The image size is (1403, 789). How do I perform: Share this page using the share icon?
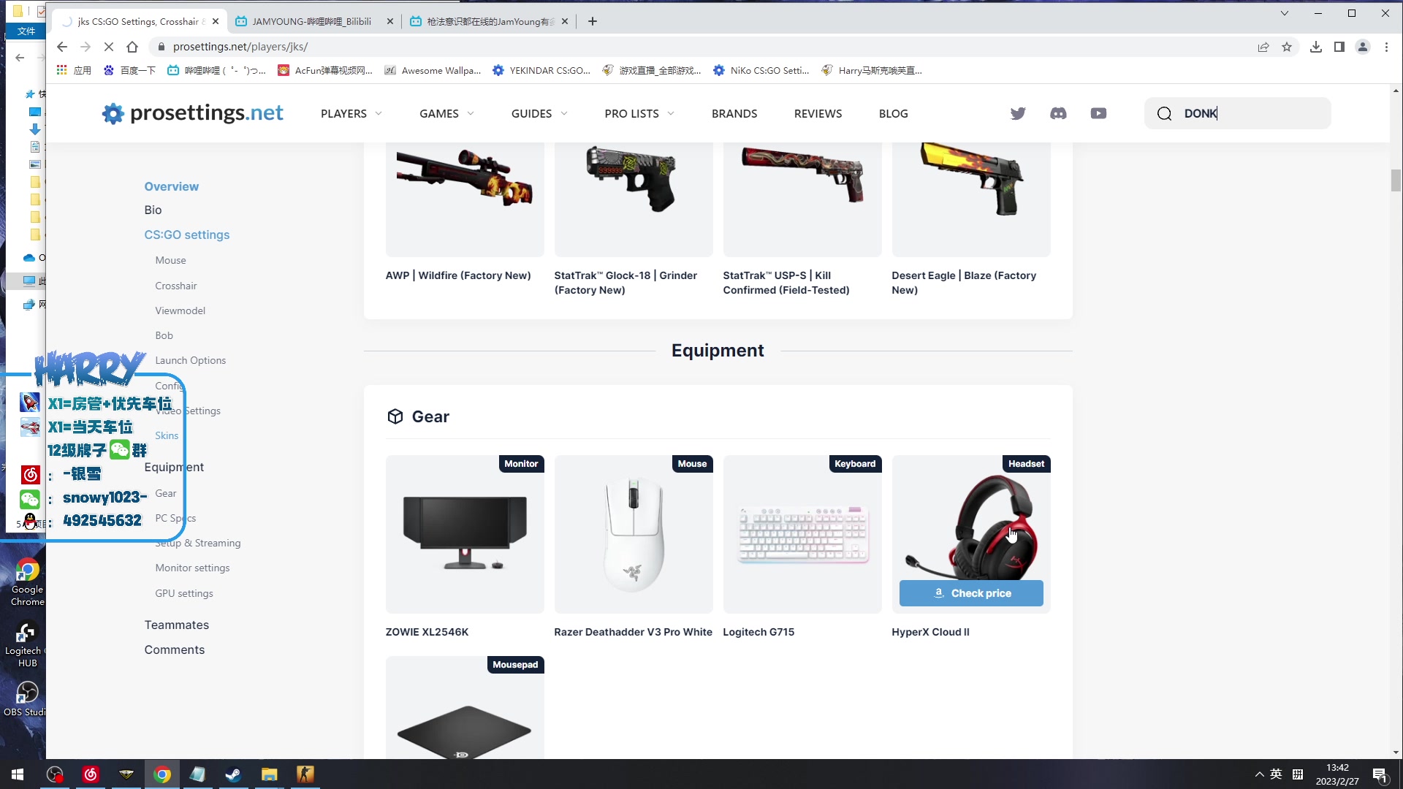tap(1263, 47)
